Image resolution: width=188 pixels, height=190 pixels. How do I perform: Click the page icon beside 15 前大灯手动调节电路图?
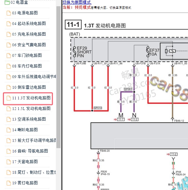(x=9, y=141)
